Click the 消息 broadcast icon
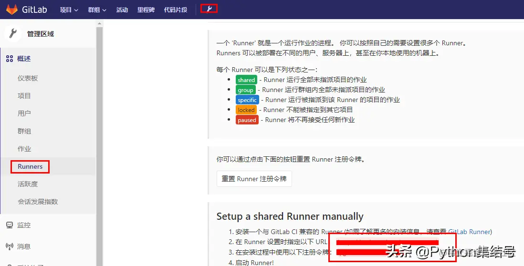The height and width of the screenshot is (266, 524). (10, 246)
